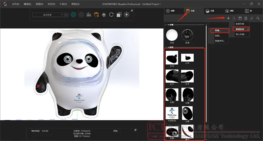Click the grayed export arrow icon in the palette toolbar

(234, 18)
